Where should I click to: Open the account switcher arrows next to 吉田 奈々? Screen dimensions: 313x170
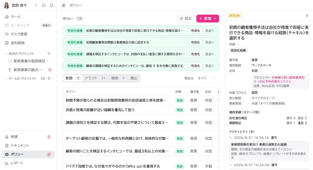point(36,5)
